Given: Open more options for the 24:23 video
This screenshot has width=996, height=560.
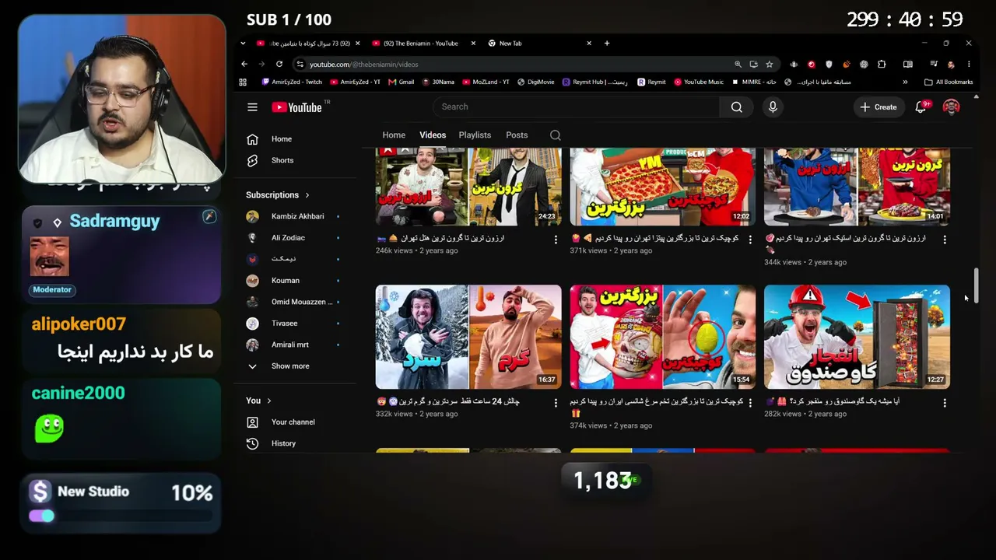Looking at the screenshot, I should 556,240.
